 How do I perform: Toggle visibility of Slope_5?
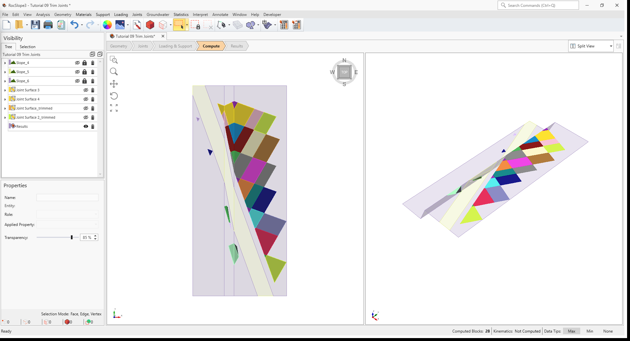(77, 72)
